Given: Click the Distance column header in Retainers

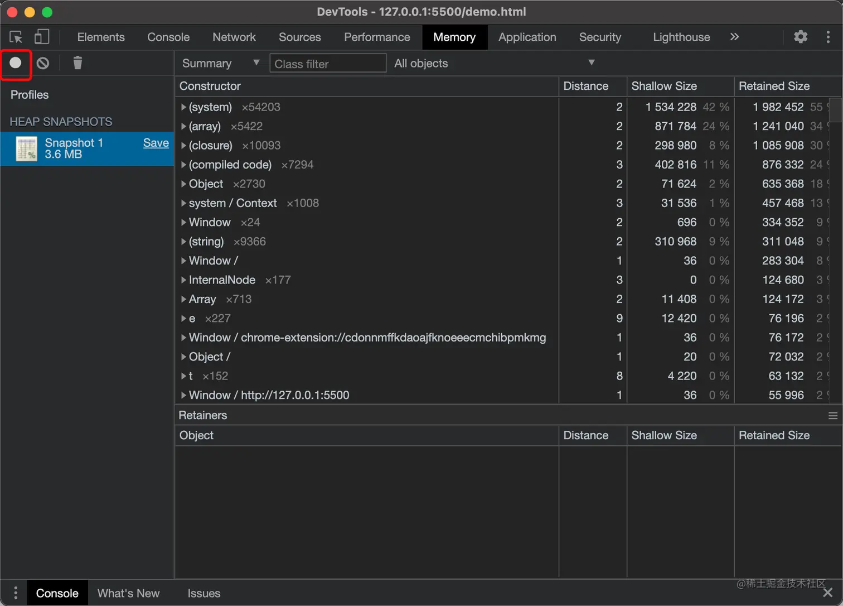Looking at the screenshot, I should 593,435.
